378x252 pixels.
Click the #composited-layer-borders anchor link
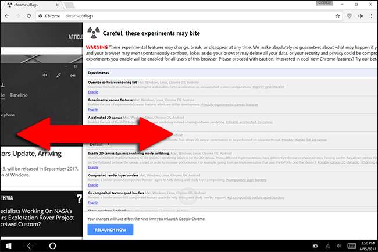(x=246, y=180)
